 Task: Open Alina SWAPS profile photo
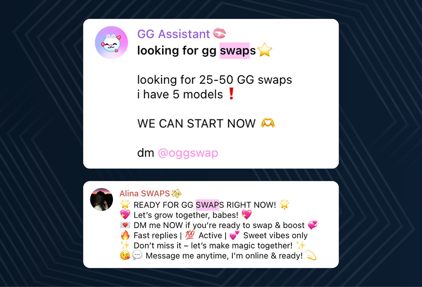102,199
